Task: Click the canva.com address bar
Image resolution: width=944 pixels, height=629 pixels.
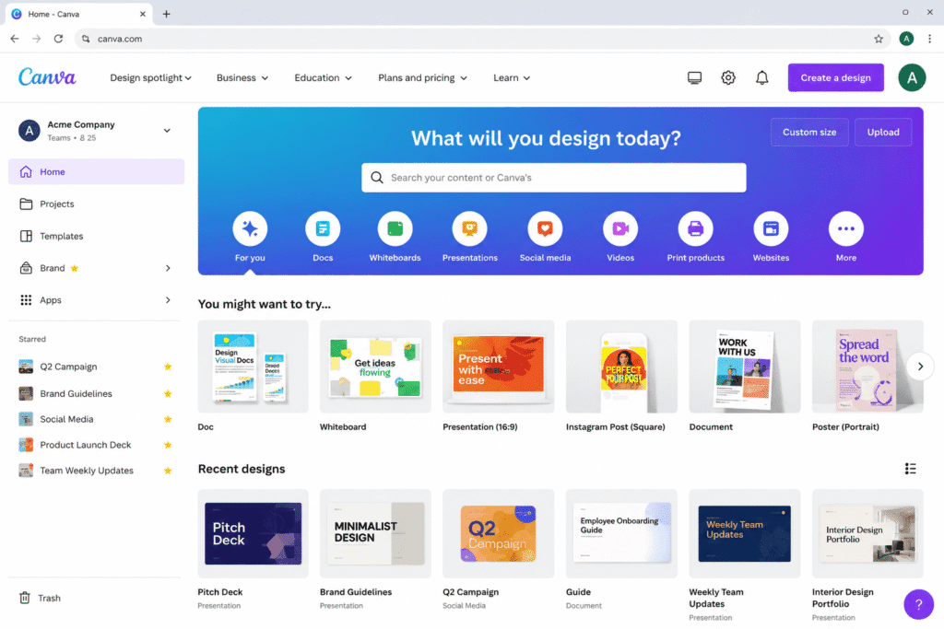Action: coord(481,39)
